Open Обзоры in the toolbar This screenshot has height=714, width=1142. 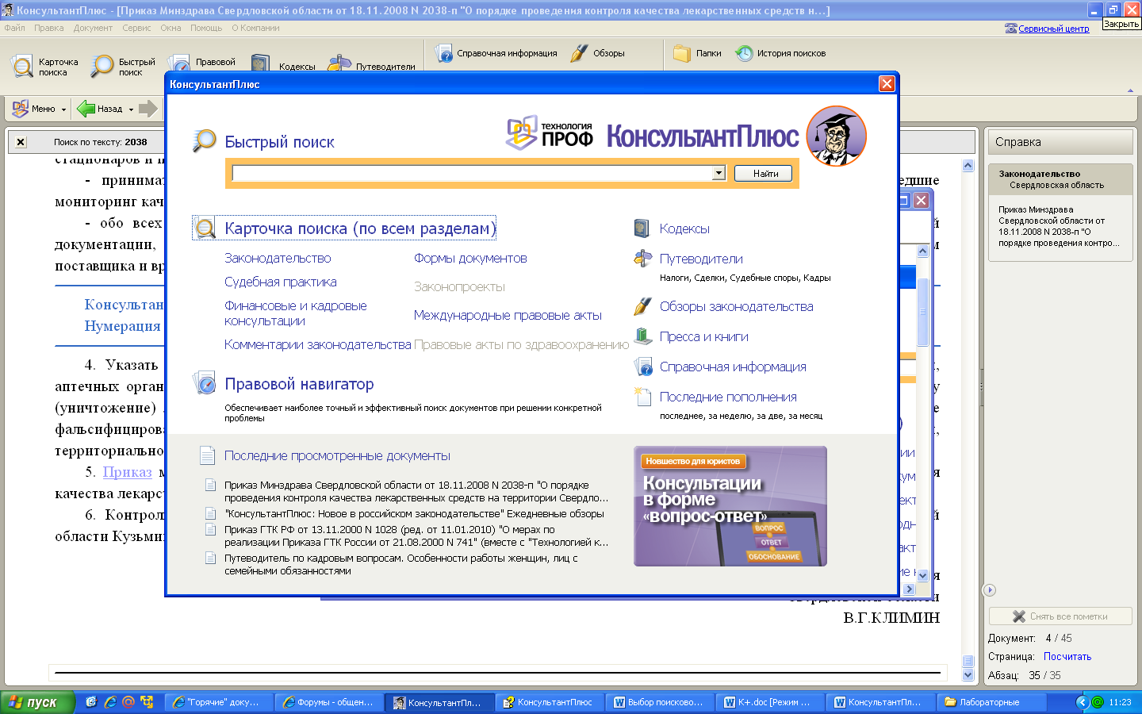click(599, 53)
